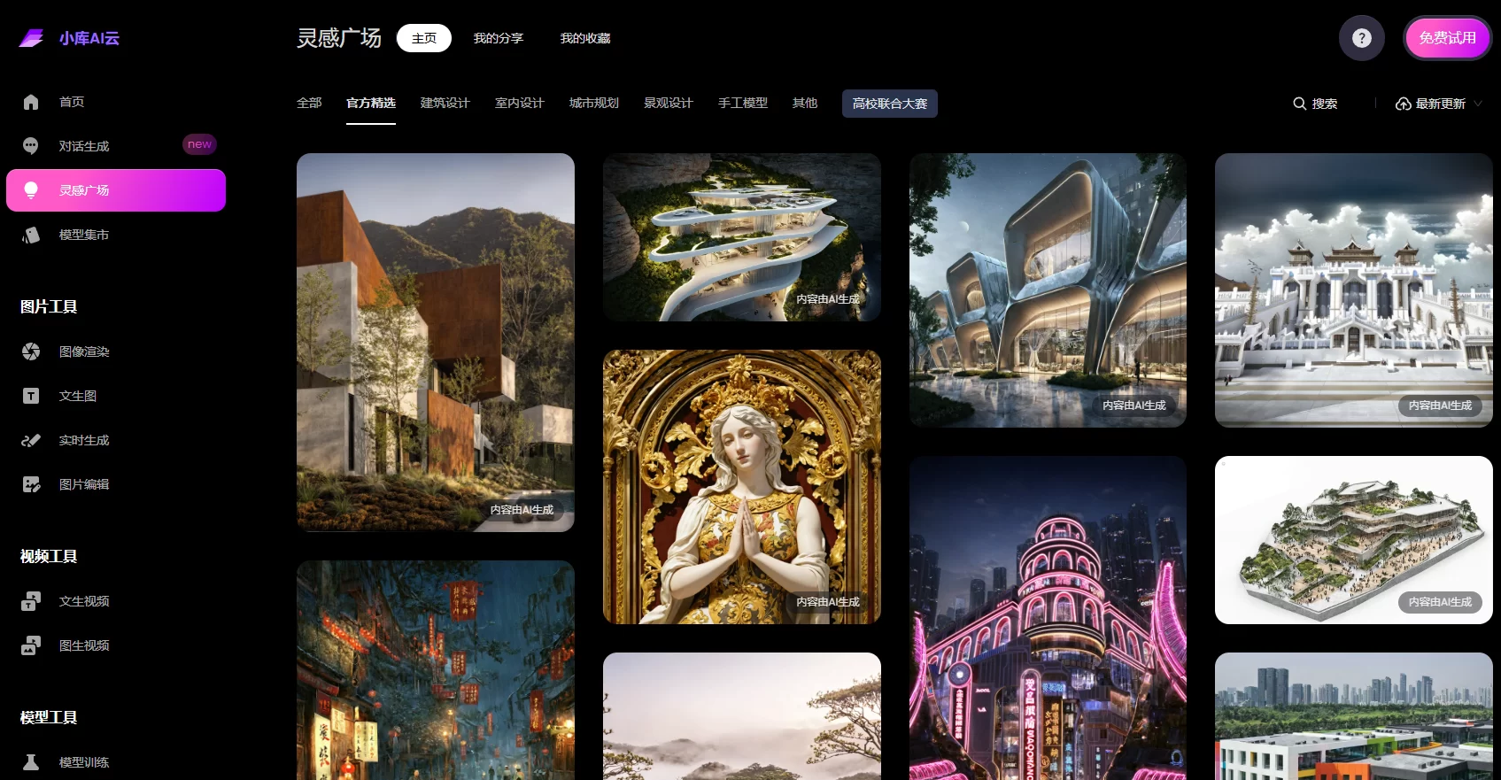
Task: Open 对话生成 chat bubble icon
Action: [31, 146]
